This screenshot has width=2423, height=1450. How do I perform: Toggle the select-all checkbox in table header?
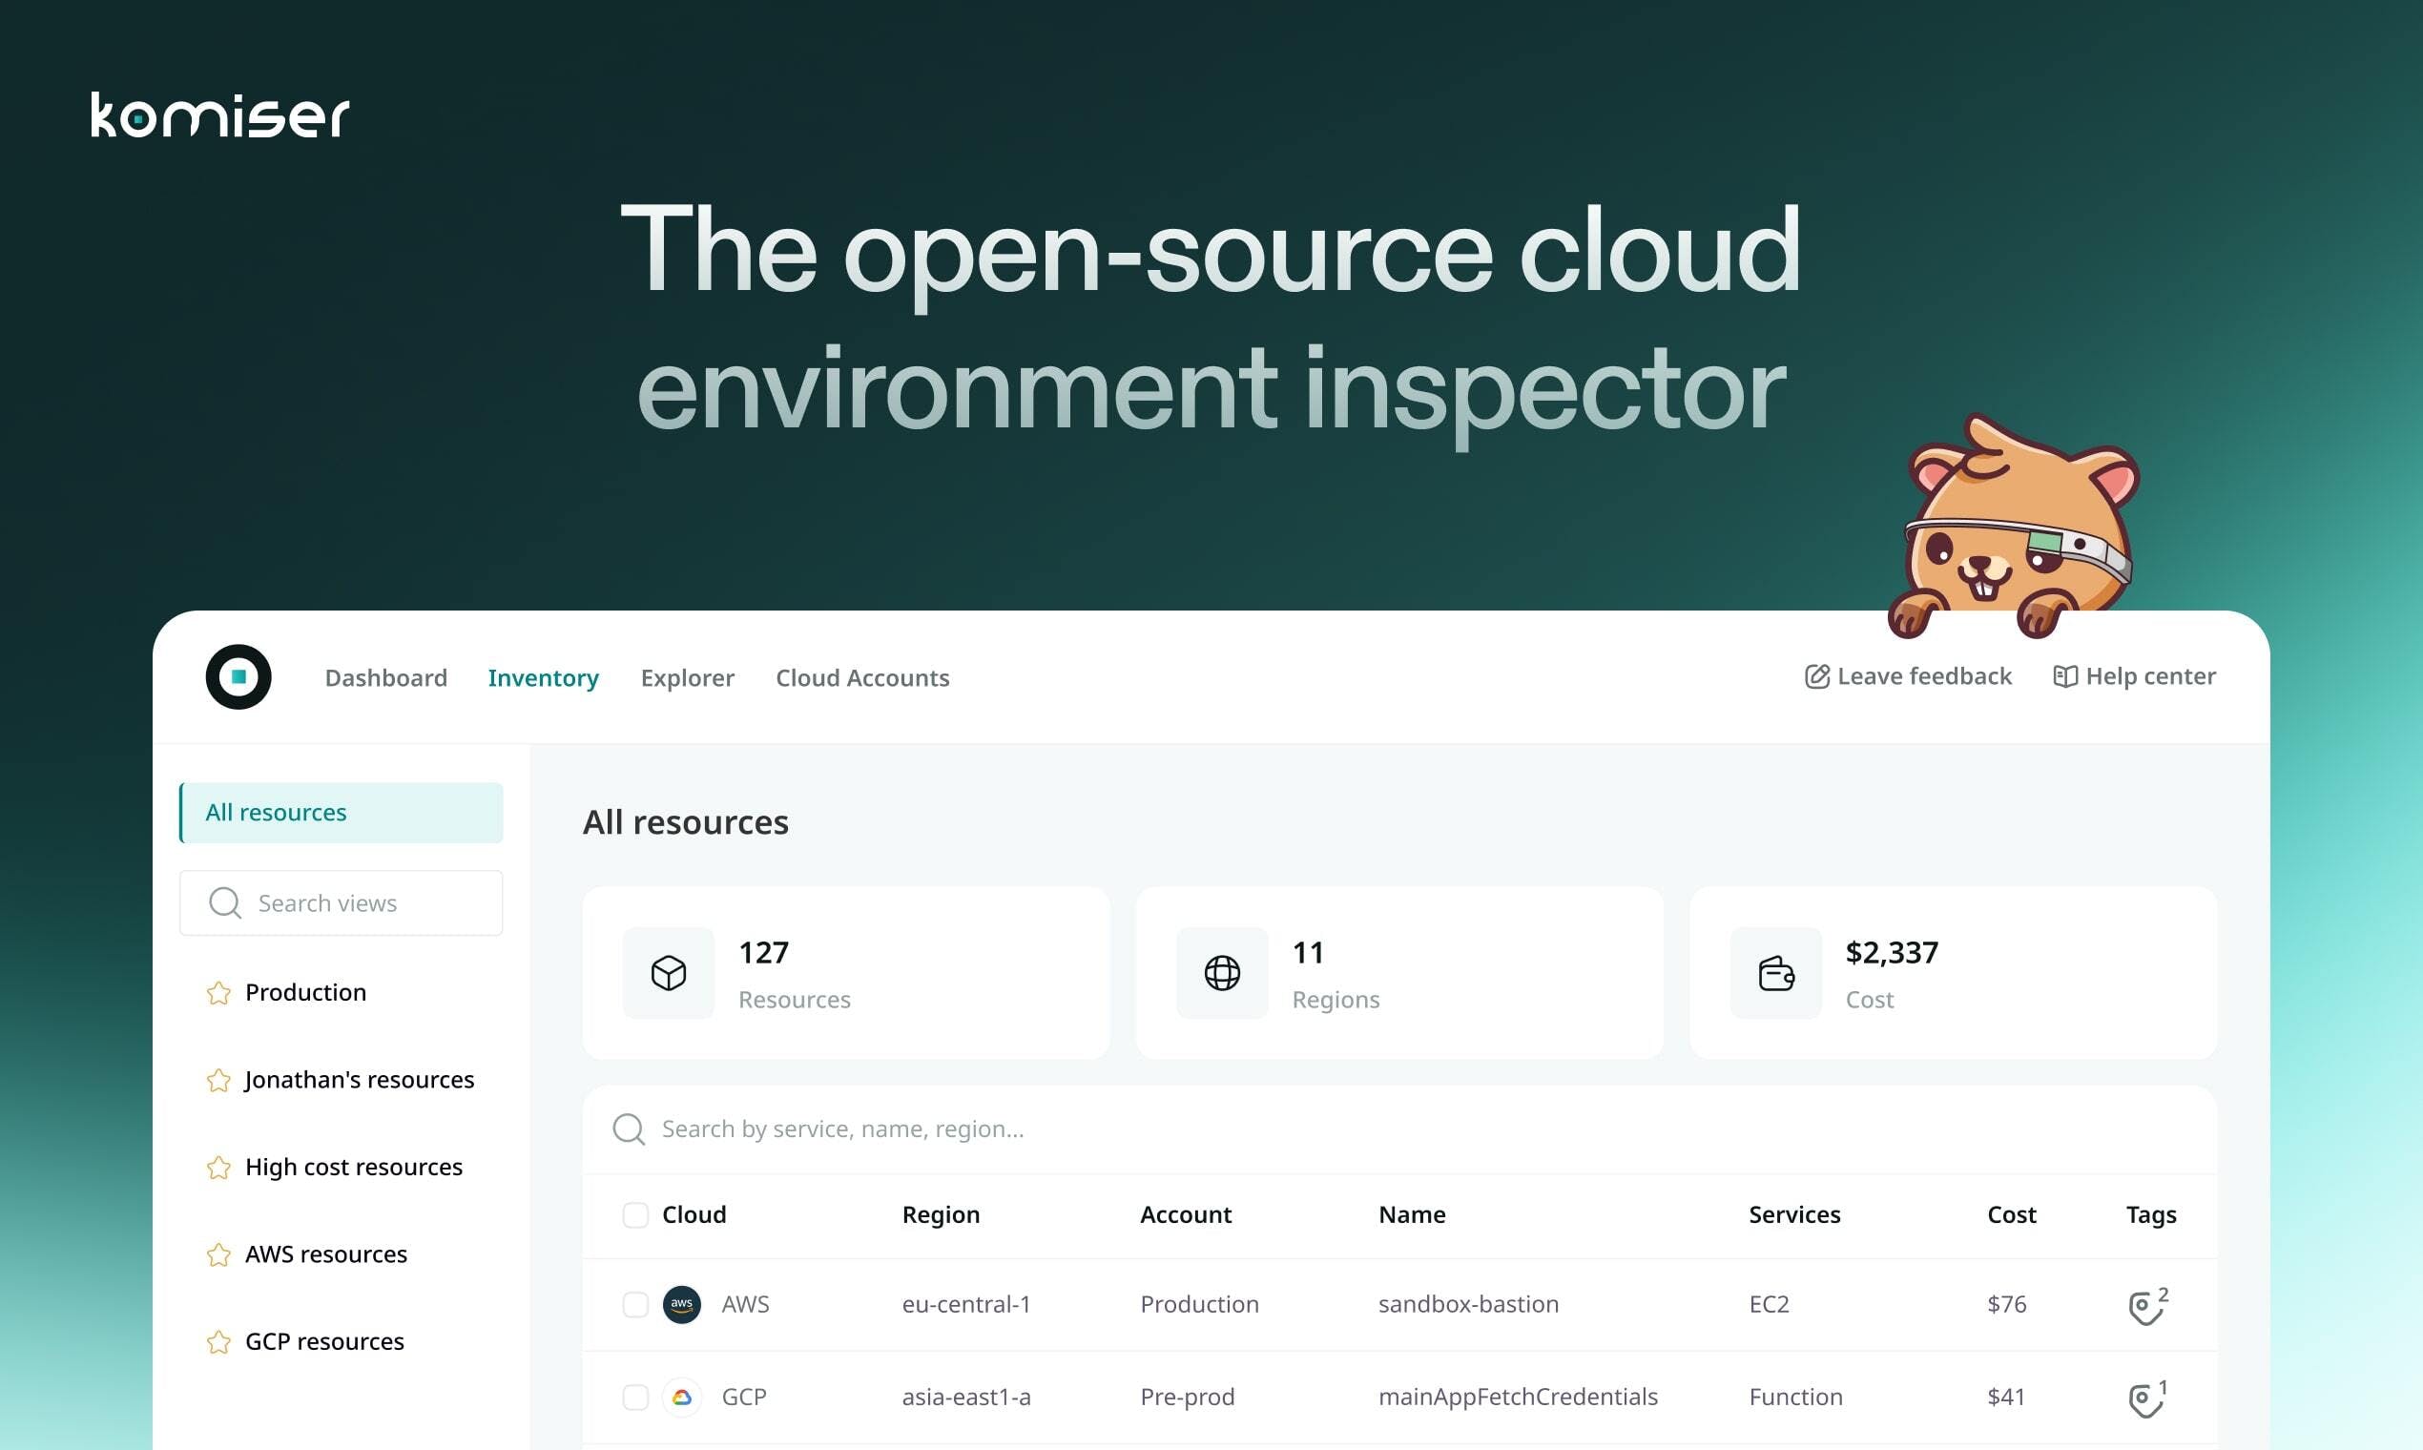click(x=635, y=1214)
